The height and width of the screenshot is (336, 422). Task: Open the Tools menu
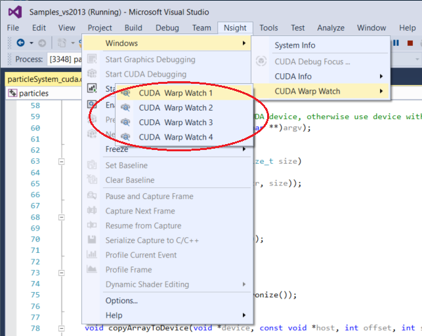[268, 28]
